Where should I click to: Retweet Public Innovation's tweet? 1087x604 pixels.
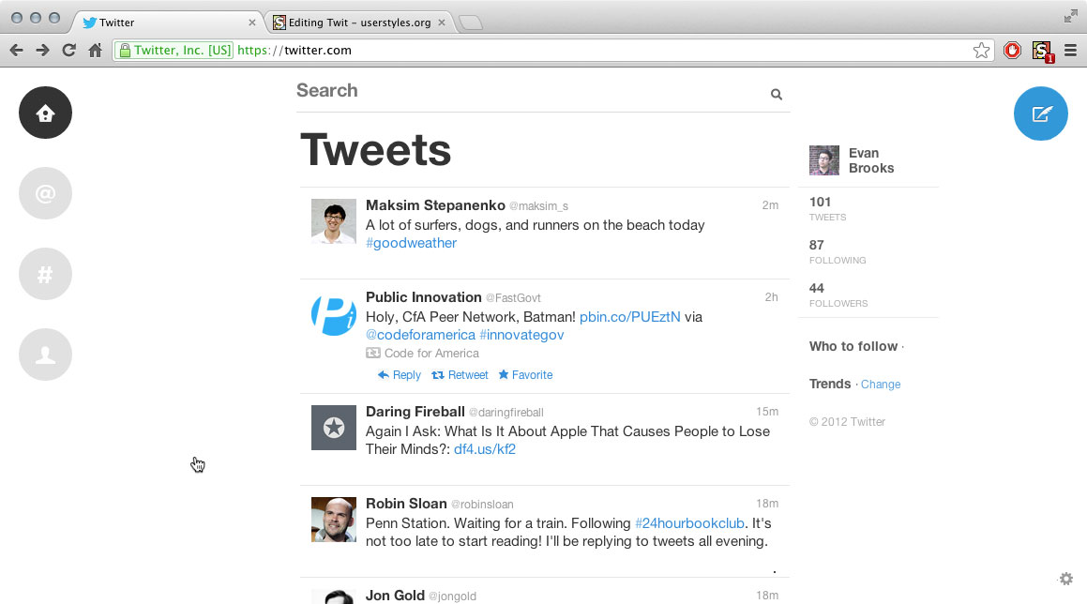pos(460,375)
